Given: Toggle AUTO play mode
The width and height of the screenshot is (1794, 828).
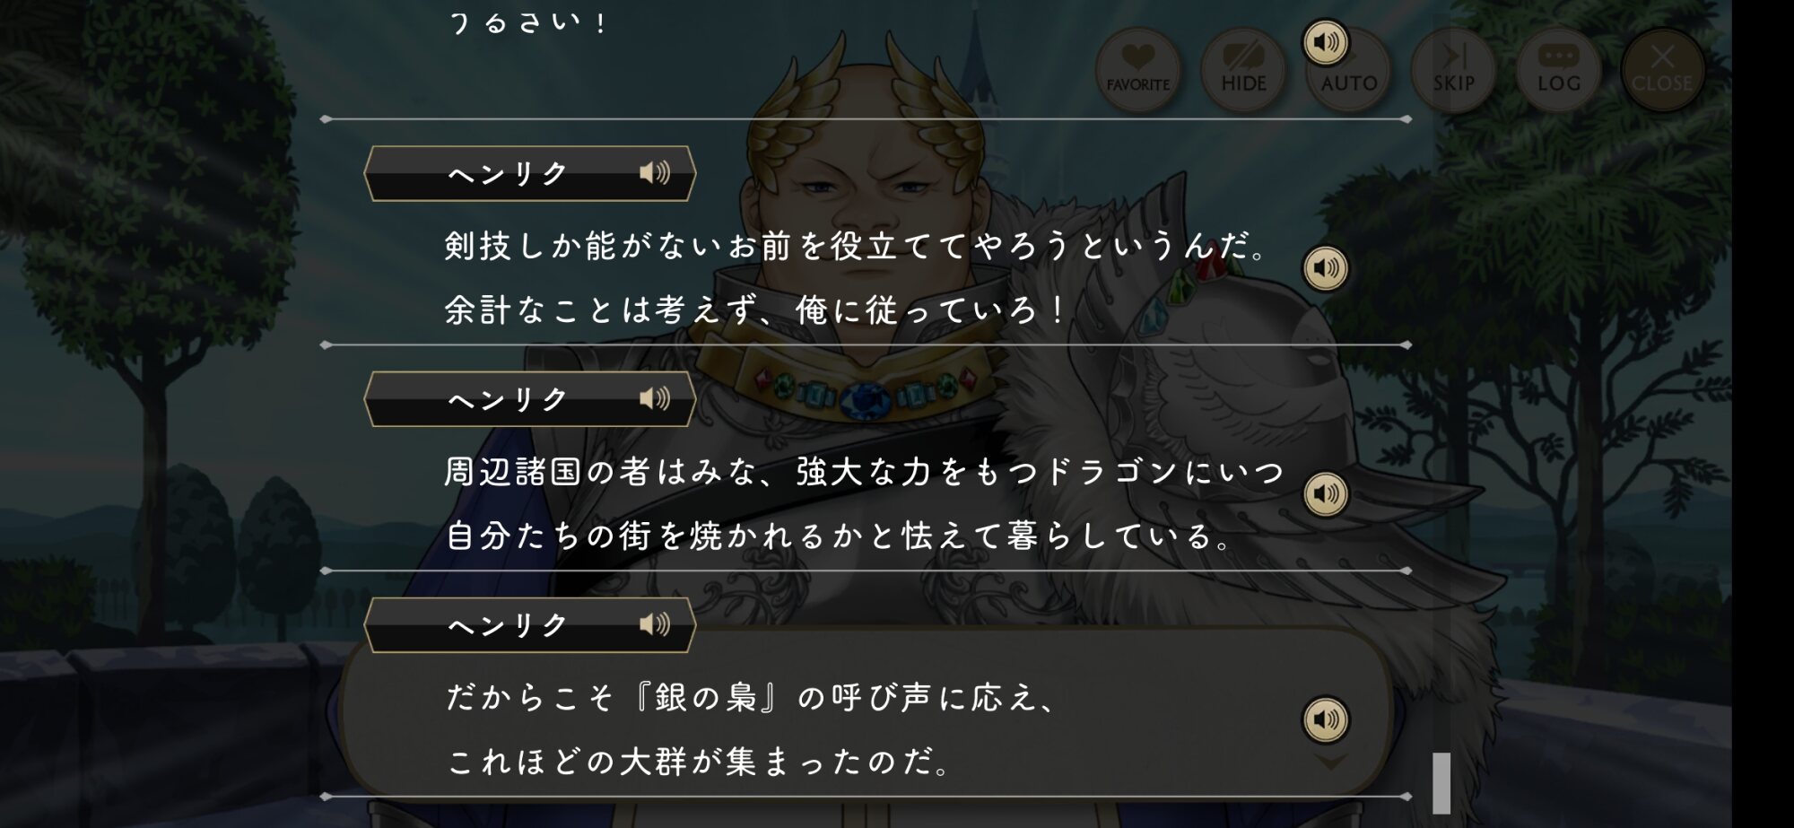Looking at the screenshot, I should pyautogui.click(x=1348, y=74).
